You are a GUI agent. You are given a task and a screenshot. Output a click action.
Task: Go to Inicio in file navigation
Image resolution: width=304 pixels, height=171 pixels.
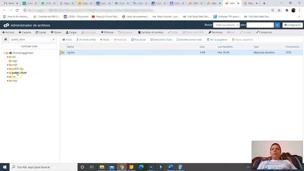click(67, 39)
